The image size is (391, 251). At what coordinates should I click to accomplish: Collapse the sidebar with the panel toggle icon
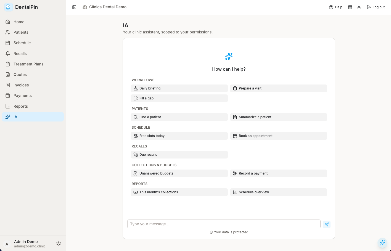(x=74, y=7)
